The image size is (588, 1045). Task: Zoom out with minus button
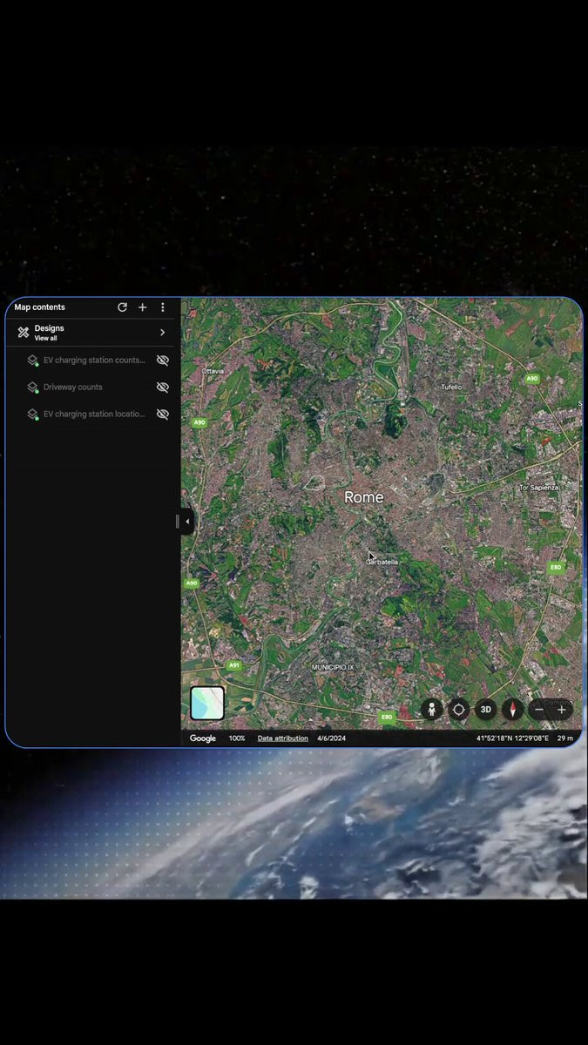(540, 710)
